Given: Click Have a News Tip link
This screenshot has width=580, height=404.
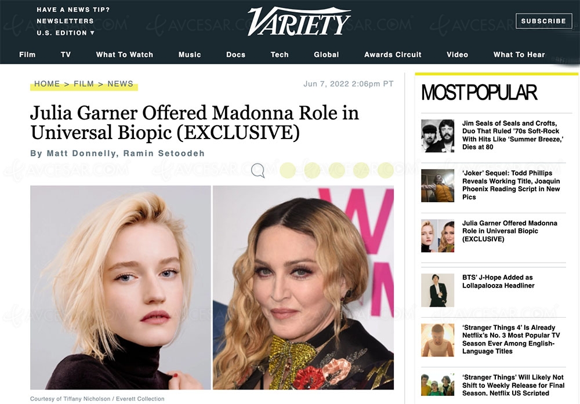Looking at the screenshot, I should click(x=73, y=10).
